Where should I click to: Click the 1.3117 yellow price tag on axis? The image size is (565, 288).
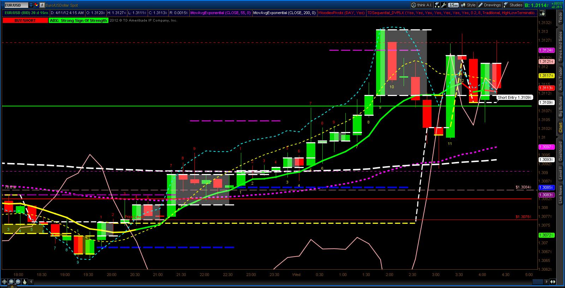[x=546, y=76]
